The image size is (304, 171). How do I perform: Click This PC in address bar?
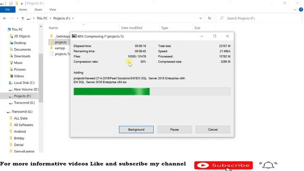click(42, 18)
